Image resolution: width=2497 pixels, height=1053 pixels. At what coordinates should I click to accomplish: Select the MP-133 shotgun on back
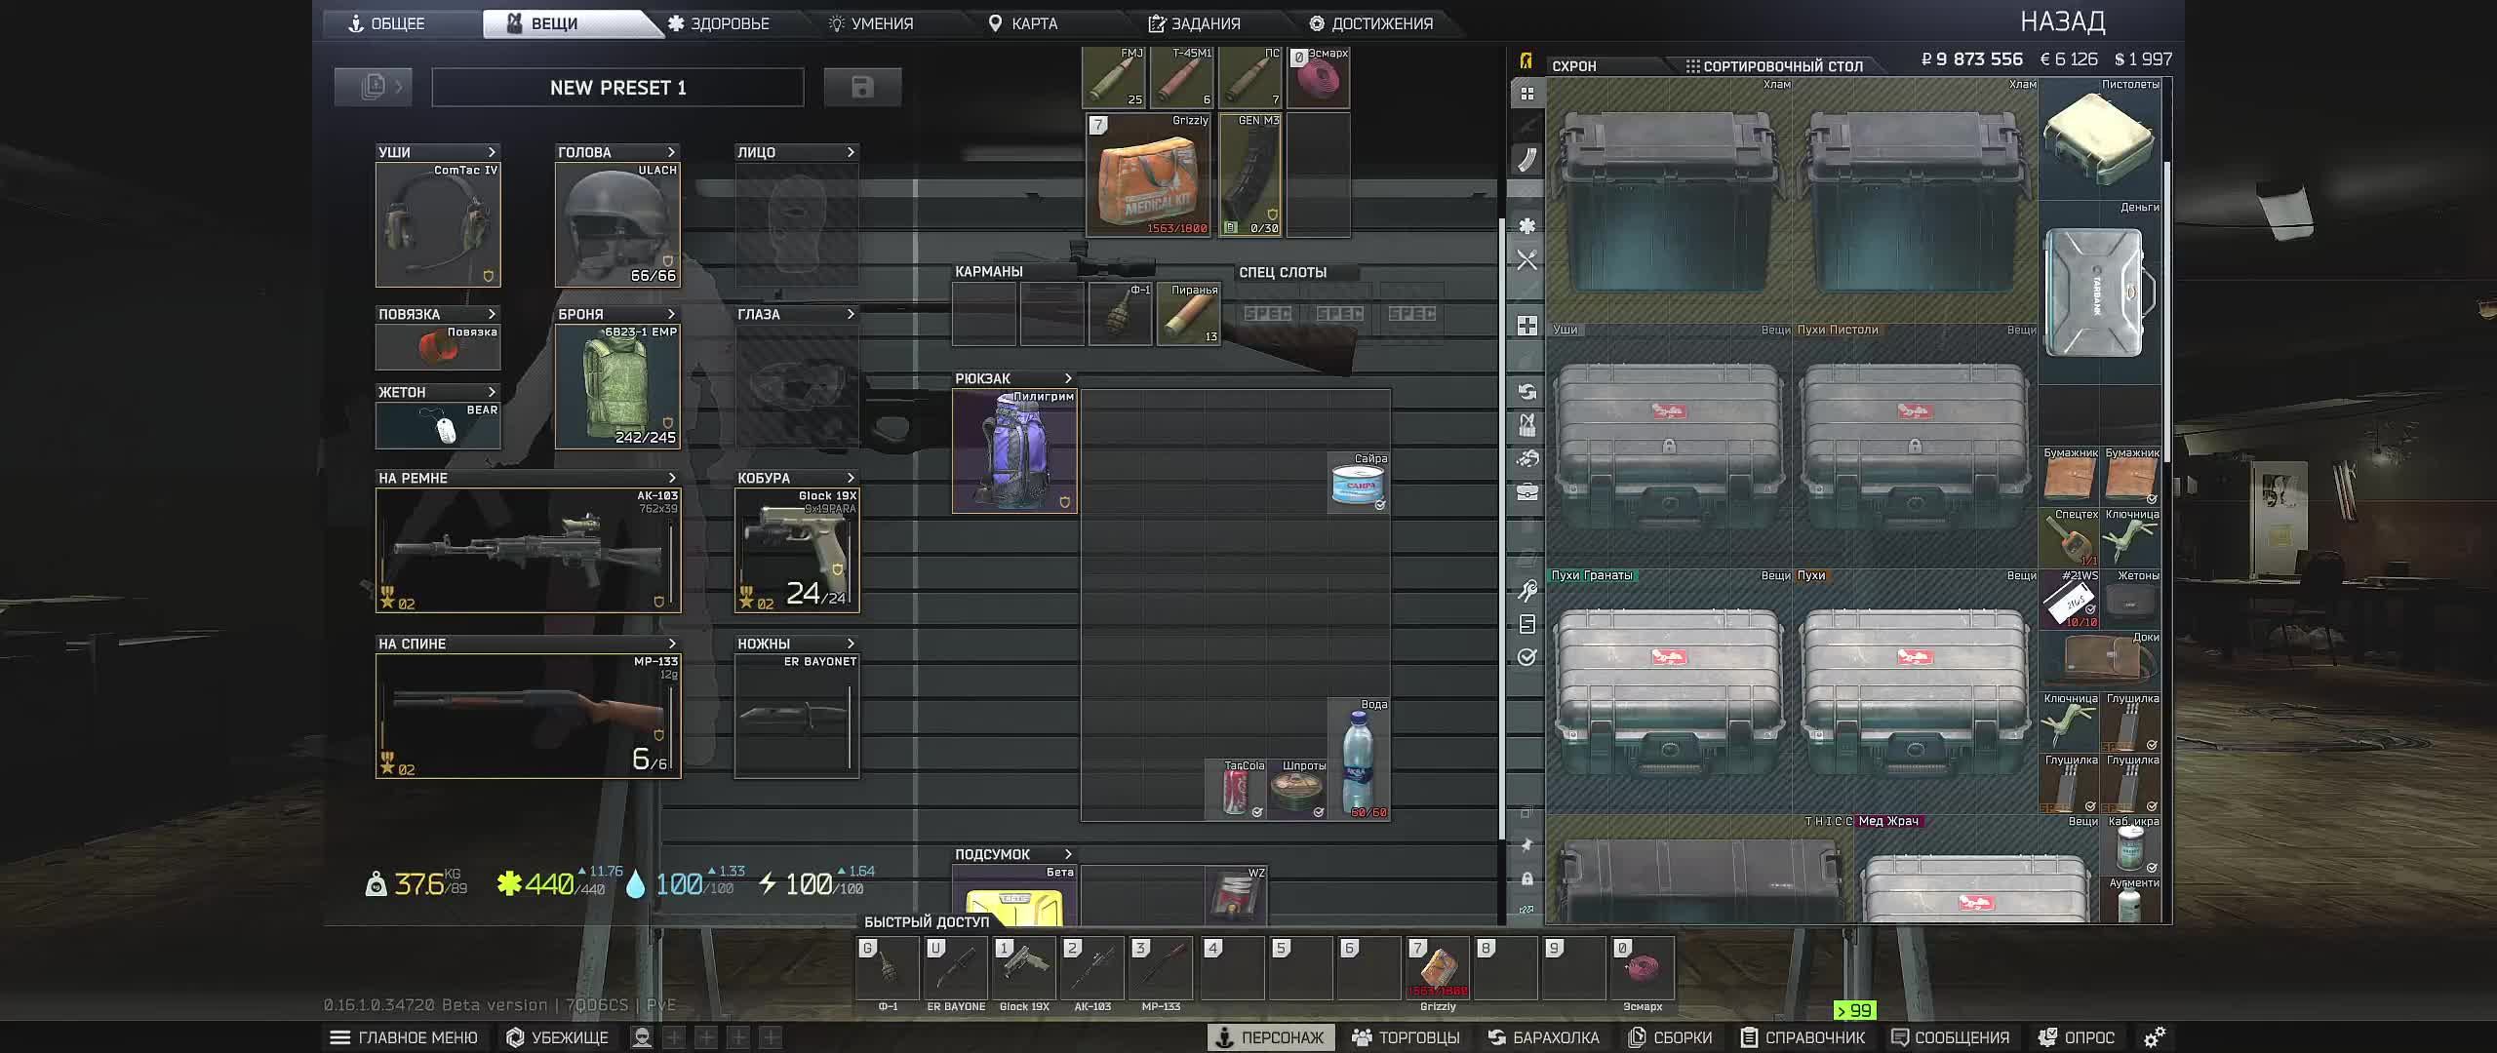pyautogui.click(x=528, y=716)
